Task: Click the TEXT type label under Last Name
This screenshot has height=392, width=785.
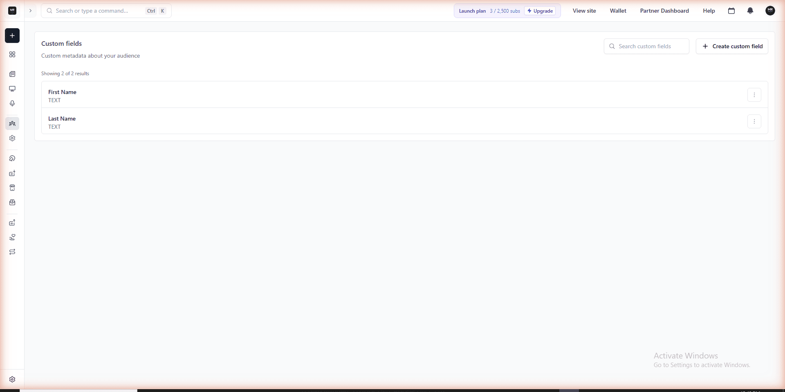Action: [x=54, y=127]
